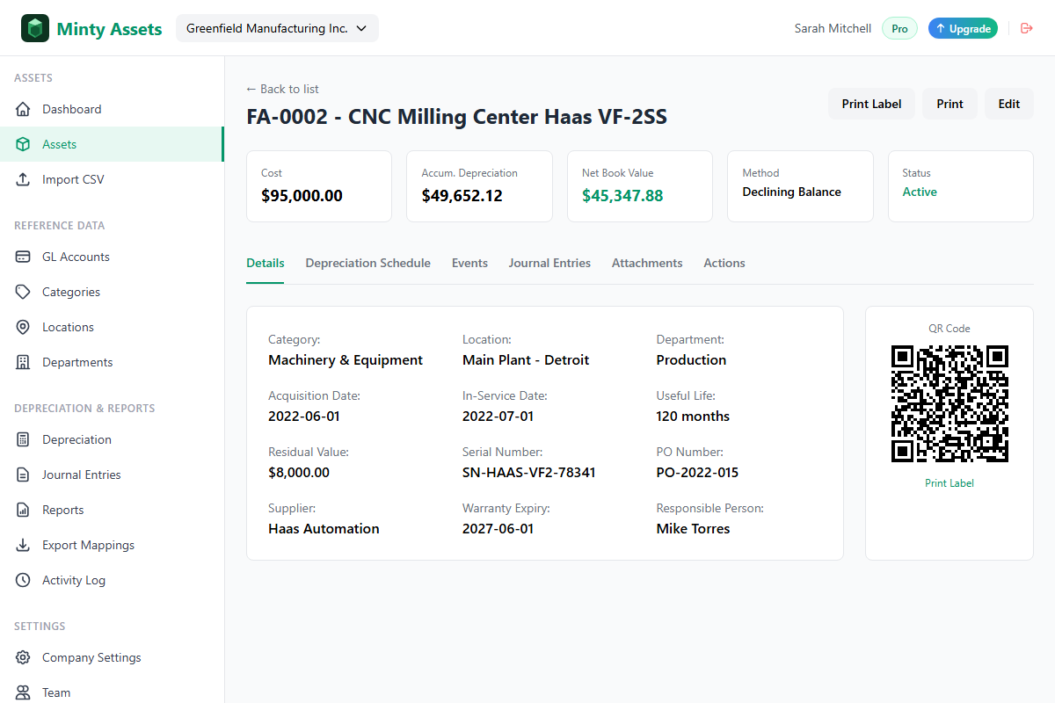Click the Reports chart icon
1055x703 pixels.
tap(24, 510)
